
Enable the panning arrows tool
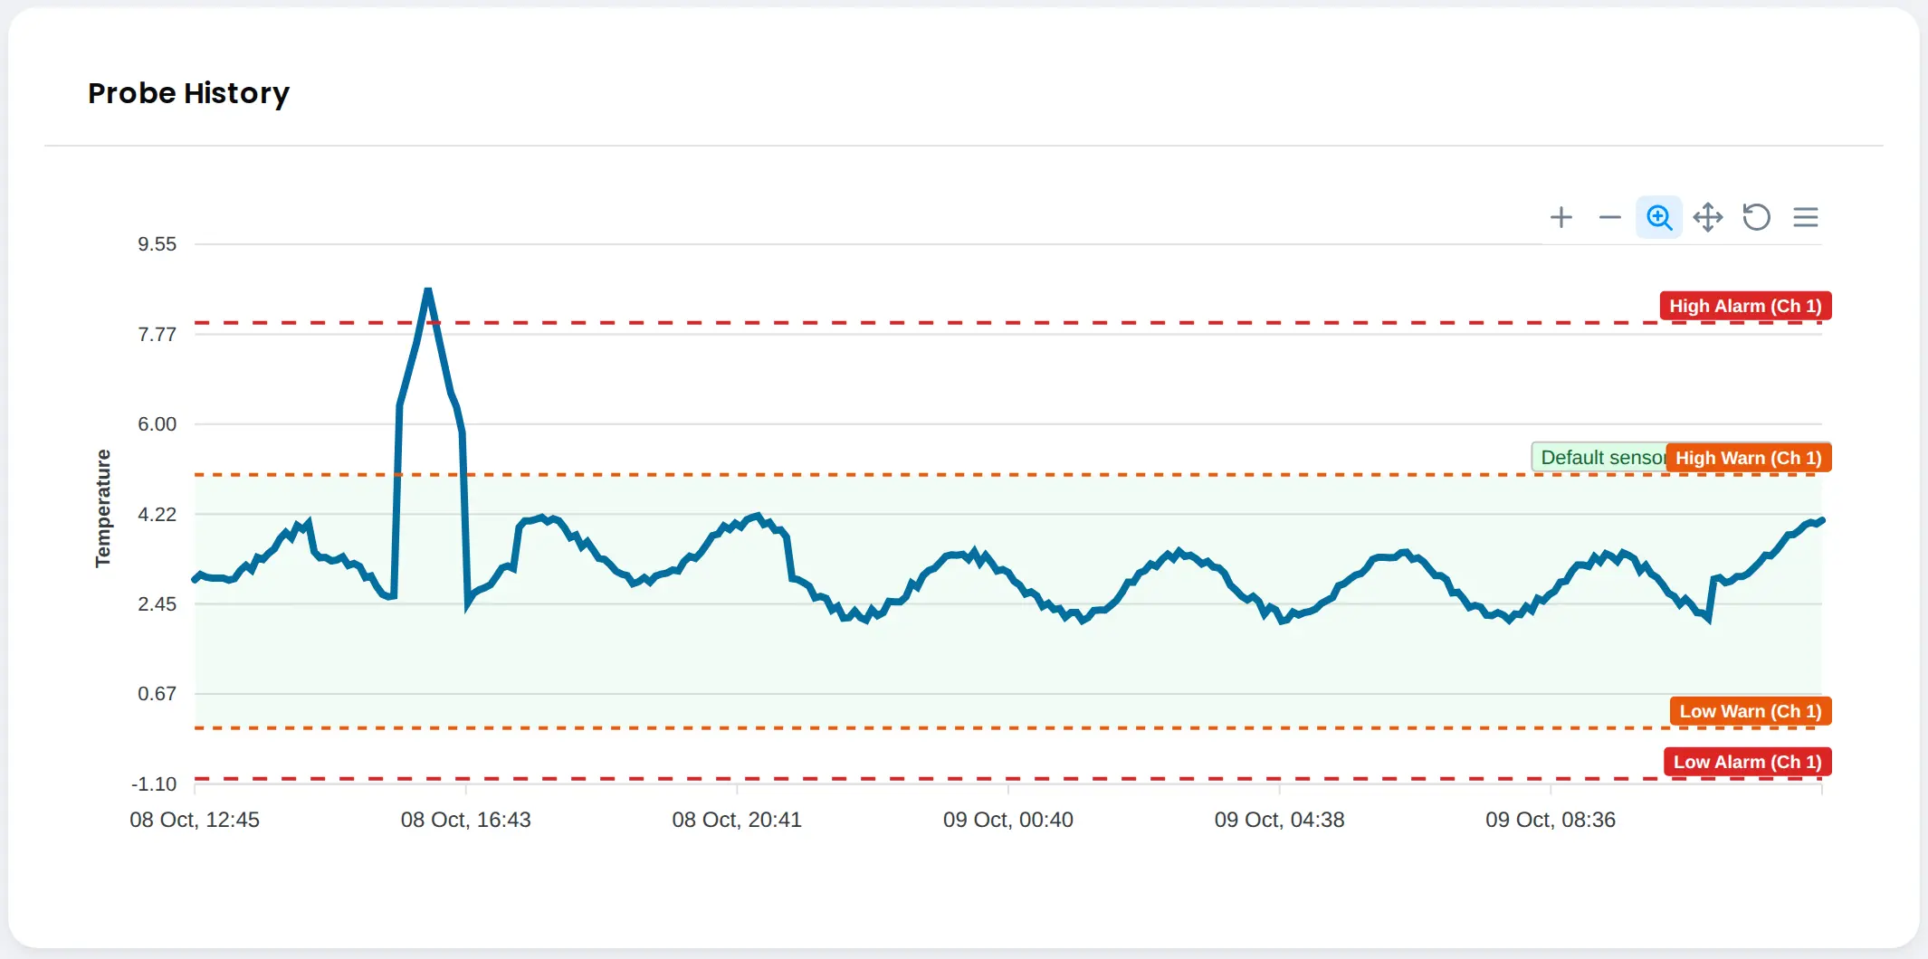[1708, 217]
